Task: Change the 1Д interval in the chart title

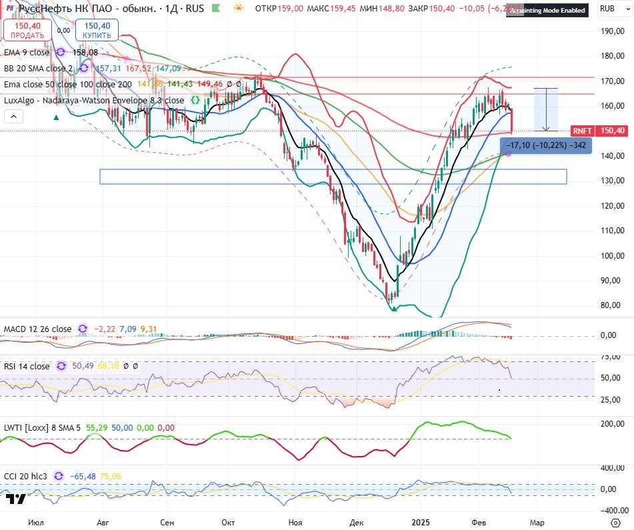Action: (171, 9)
